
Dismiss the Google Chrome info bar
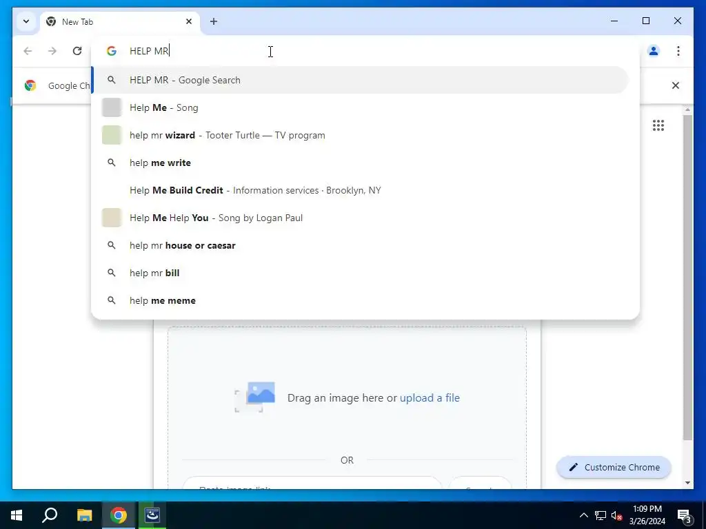click(x=676, y=85)
